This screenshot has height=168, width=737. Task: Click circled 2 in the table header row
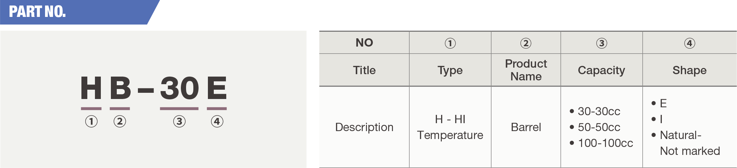[x=526, y=43]
